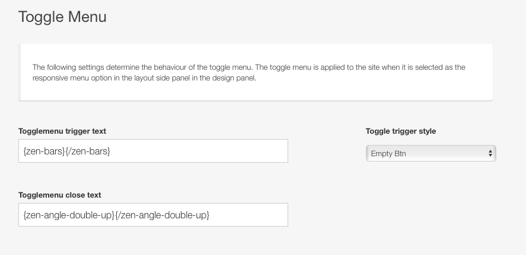Click the toggle menu description paragraph
526x255 pixels.
[248, 73]
